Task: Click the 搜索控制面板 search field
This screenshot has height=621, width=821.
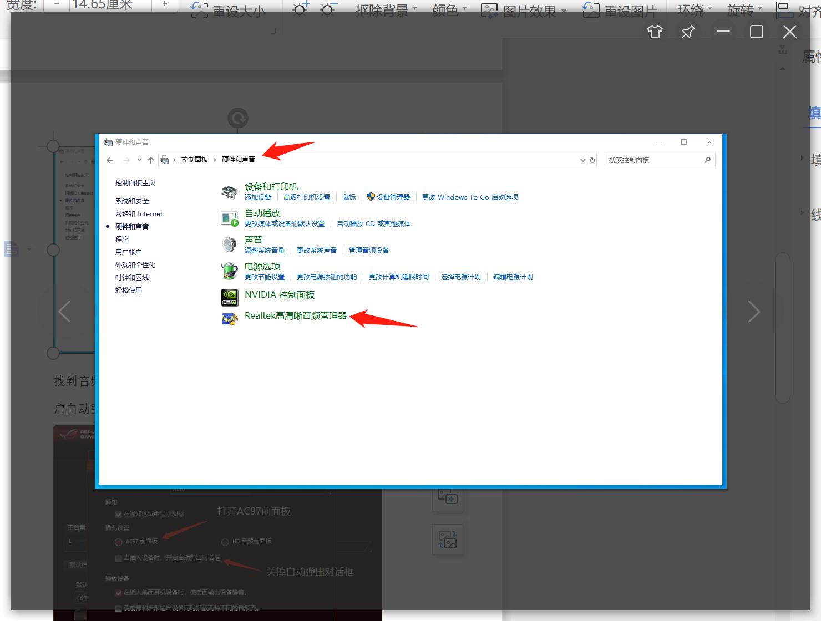Action: click(x=653, y=160)
